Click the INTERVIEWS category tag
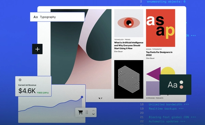 click(x=150, y=98)
